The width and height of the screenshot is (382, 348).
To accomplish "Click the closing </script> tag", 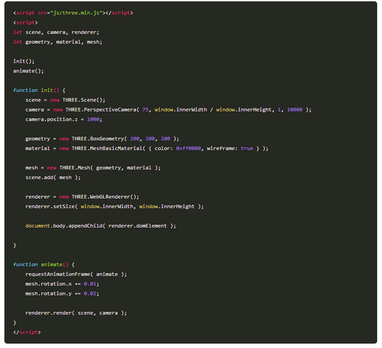I will [x=27, y=332].
